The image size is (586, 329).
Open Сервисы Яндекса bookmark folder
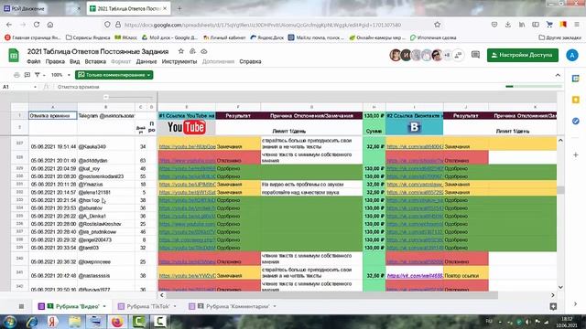point(88,37)
